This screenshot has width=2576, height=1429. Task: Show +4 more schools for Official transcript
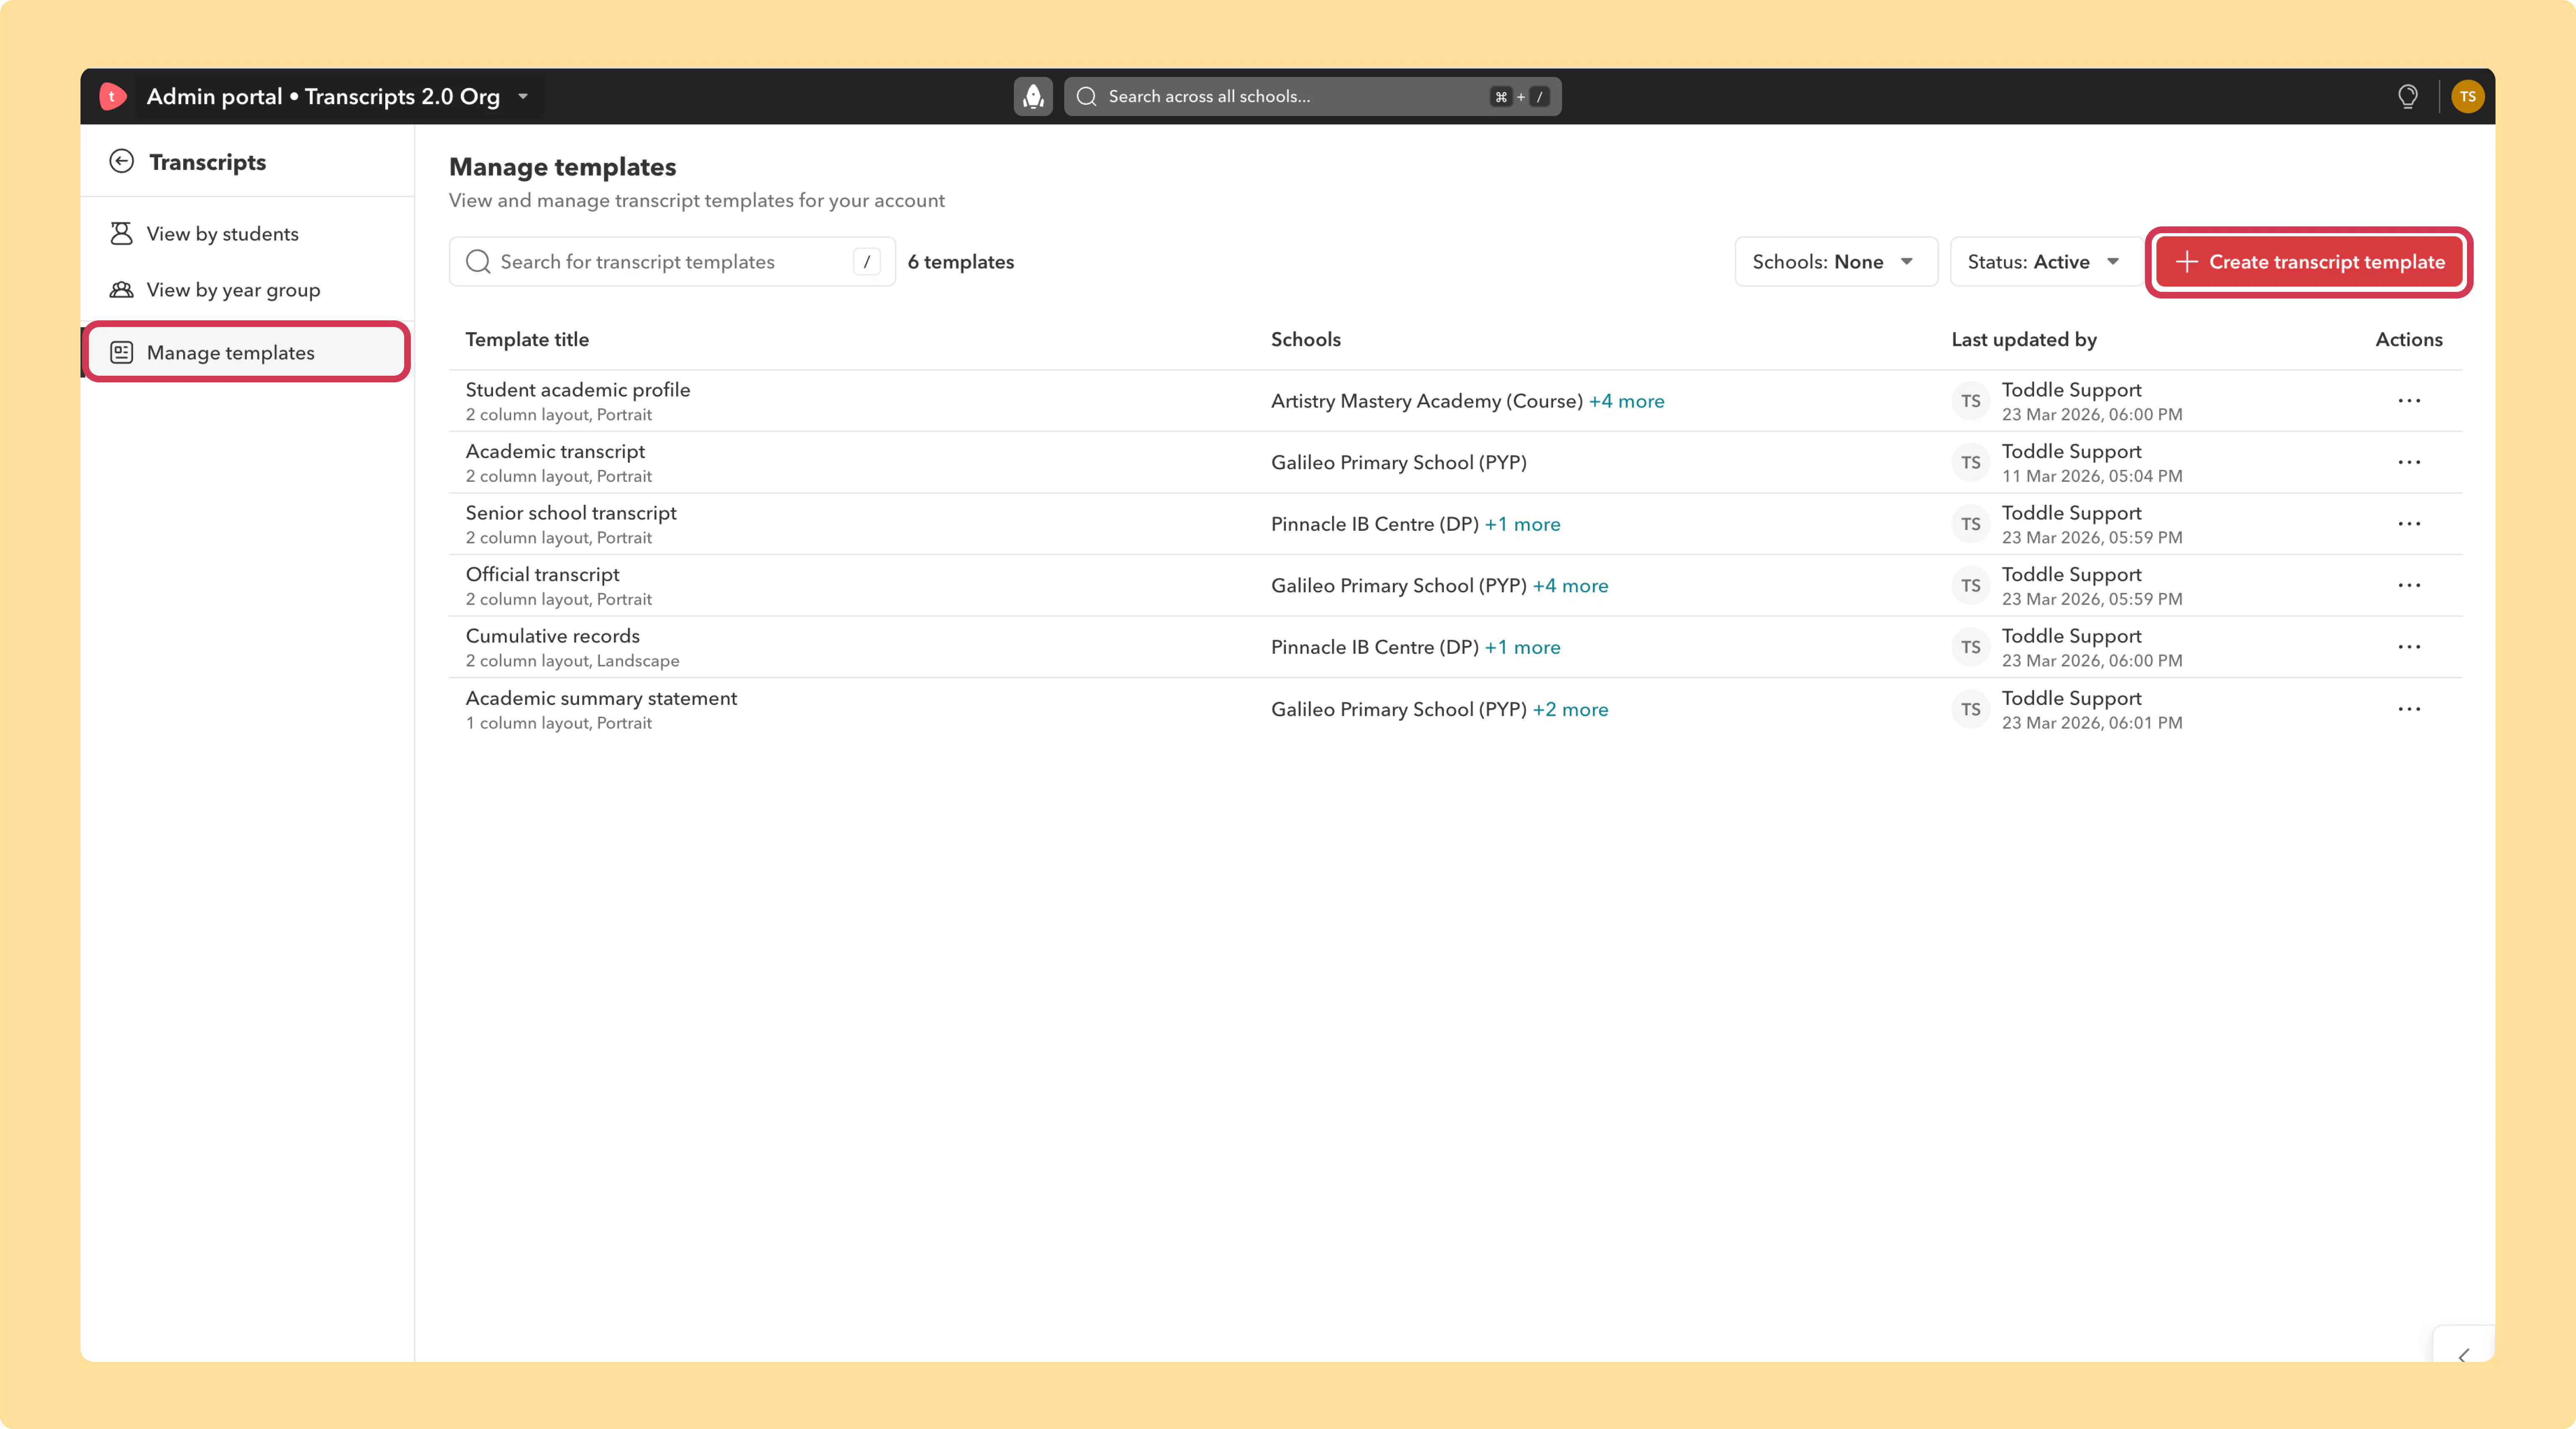tap(1570, 586)
